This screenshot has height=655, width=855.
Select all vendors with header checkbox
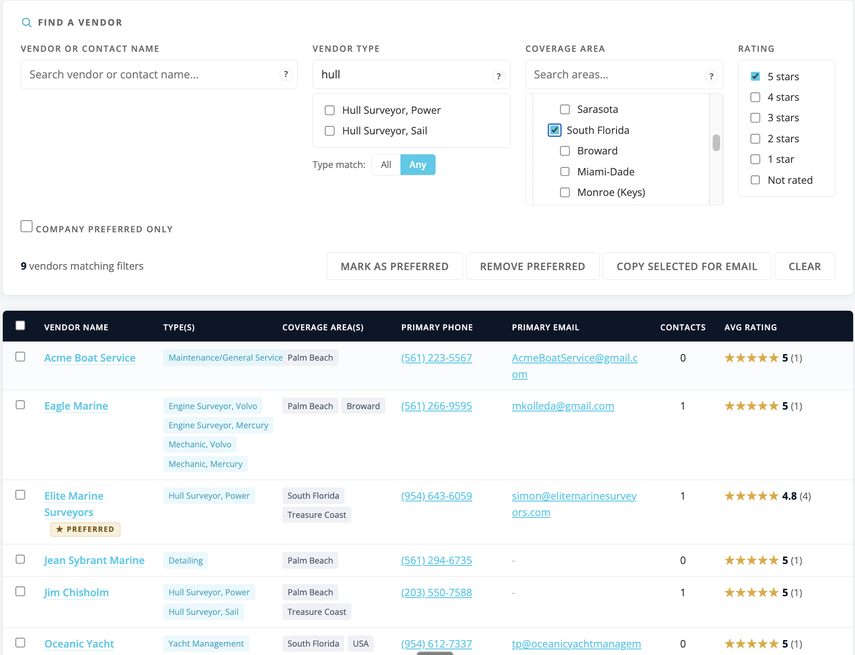click(20, 326)
